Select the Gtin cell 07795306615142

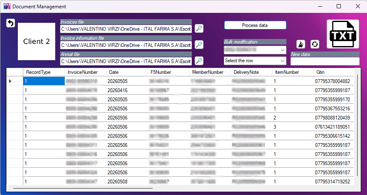333,136
